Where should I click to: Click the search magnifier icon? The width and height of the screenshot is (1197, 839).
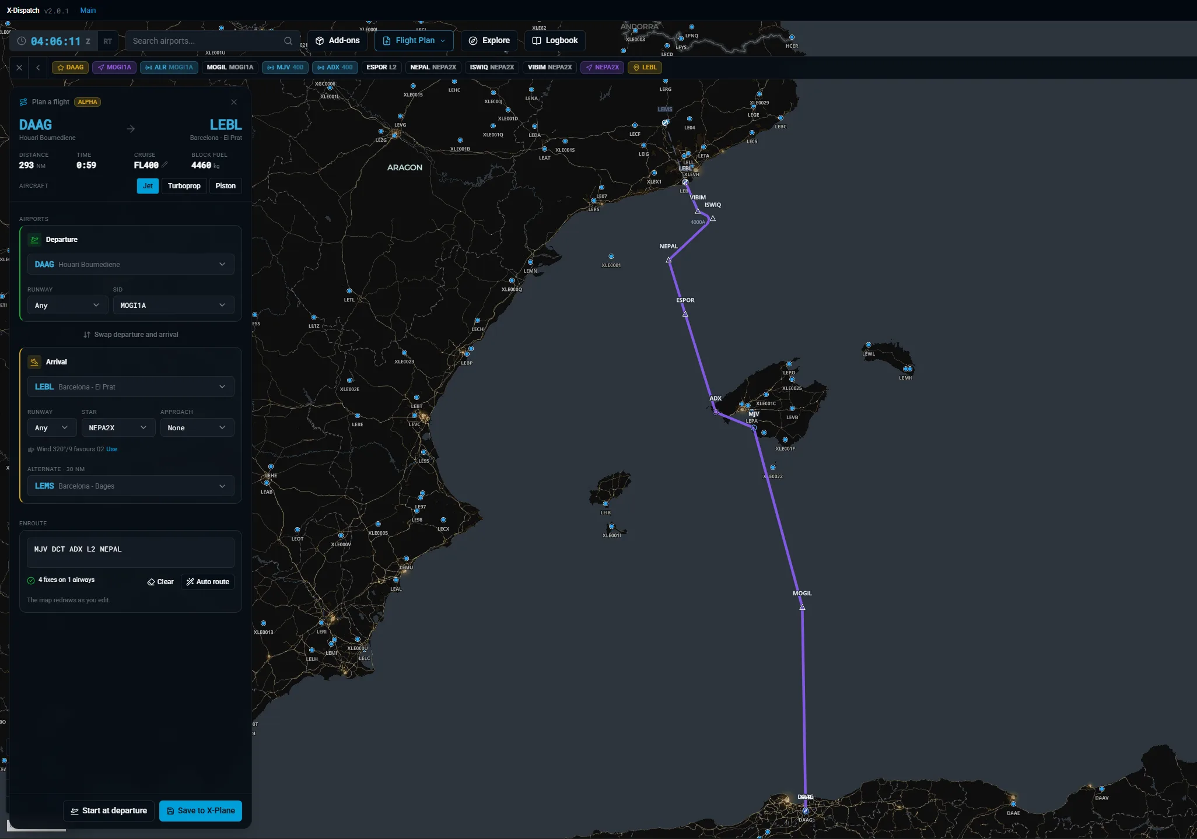288,41
